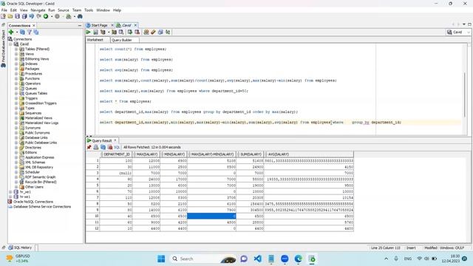473x266 pixels.
Task: Click the SQL link in Query Result toolbar
Action: pos(117,147)
